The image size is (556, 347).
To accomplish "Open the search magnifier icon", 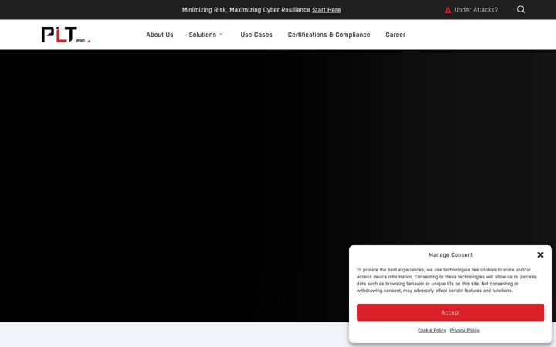I will 521,9.
